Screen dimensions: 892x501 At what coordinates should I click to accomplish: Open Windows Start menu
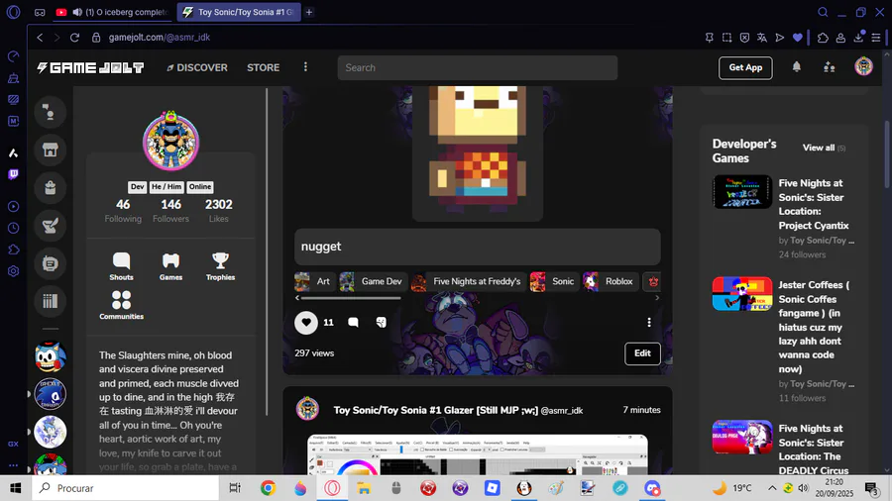pyautogui.click(x=15, y=488)
